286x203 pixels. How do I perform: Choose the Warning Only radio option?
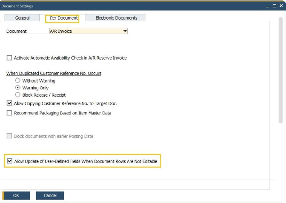pos(17,88)
